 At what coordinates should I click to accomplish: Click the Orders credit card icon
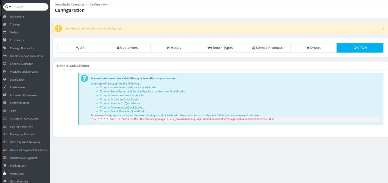pos(5,33)
